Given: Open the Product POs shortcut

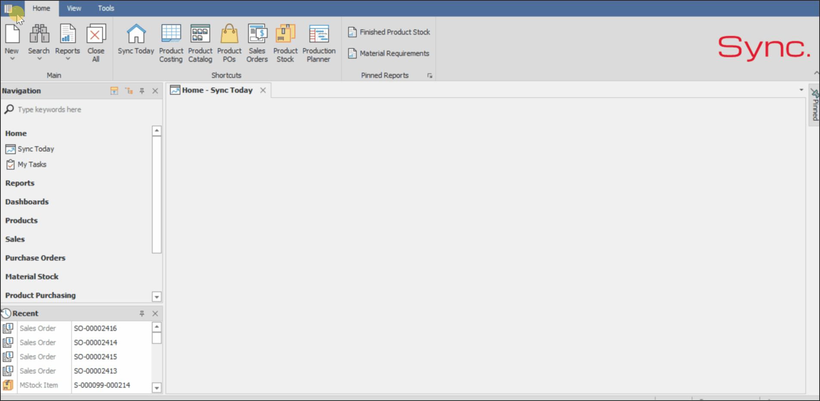Looking at the screenshot, I should [229, 43].
